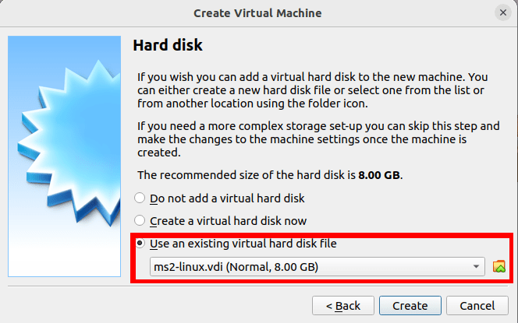This screenshot has height=323, width=518.
Task: Click the 'Hard disk' page heading
Action: click(x=168, y=46)
